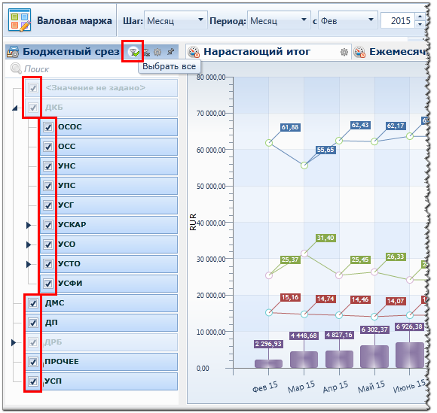Expand the УСКАР tree node

[x=28, y=225]
